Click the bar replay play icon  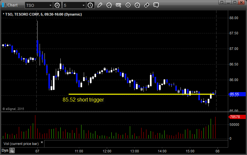(x=128, y=5)
